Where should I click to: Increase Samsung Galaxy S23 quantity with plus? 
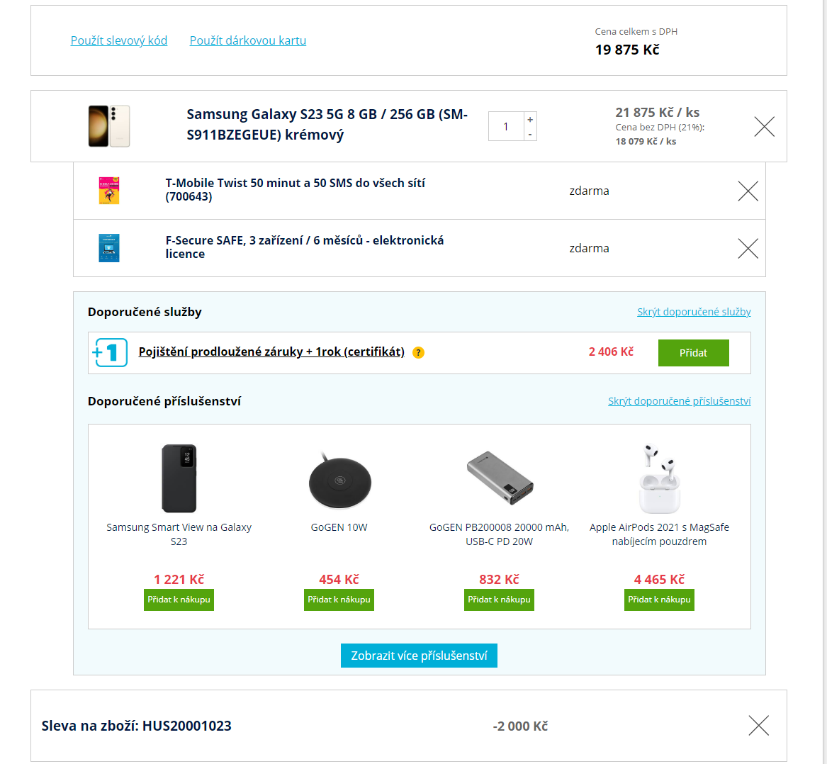coord(530,119)
